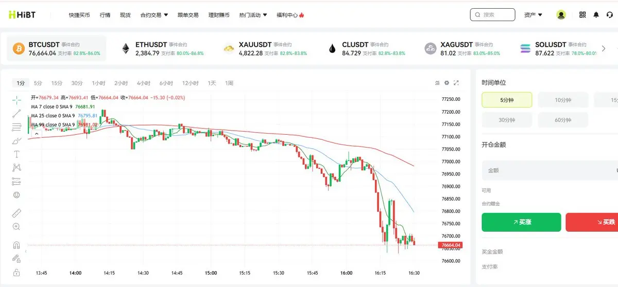Screen dimensions: 618x287
Task: Select the trend line drawing tool
Action: pyautogui.click(x=16, y=114)
